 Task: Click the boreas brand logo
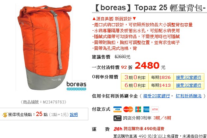point(76,86)
